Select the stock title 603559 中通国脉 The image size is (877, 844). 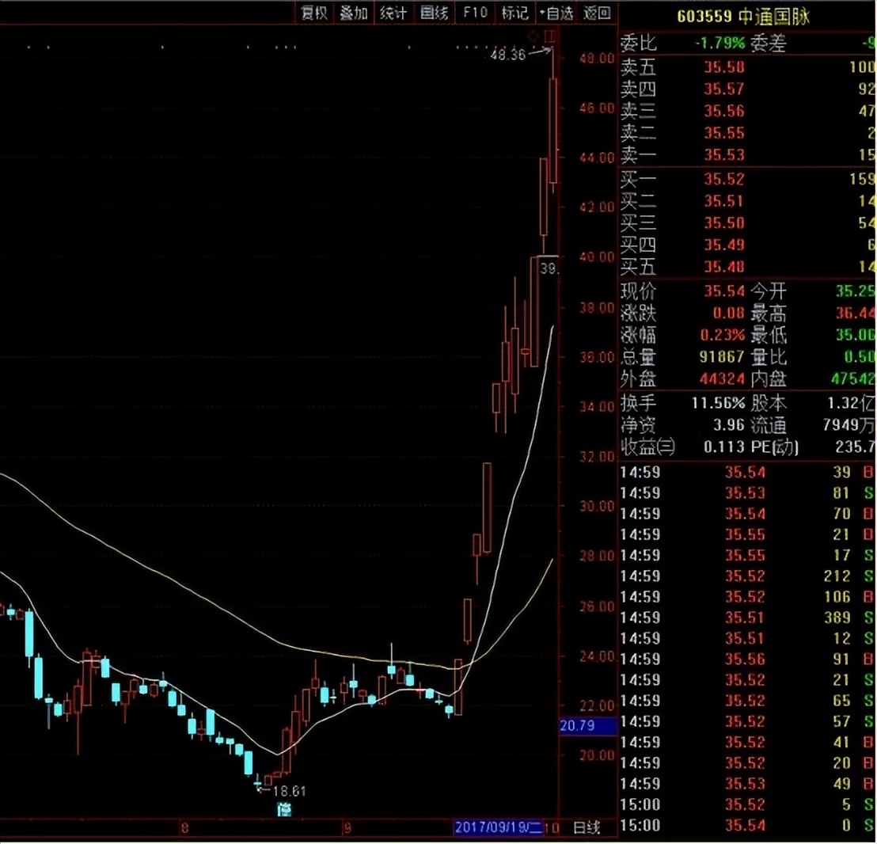743,16
